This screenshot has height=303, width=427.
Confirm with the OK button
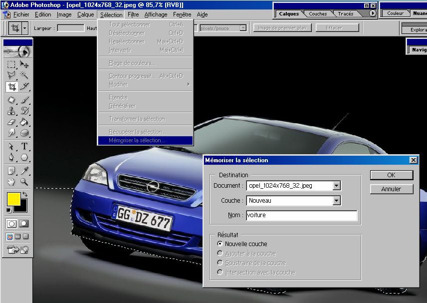coord(391,175)
